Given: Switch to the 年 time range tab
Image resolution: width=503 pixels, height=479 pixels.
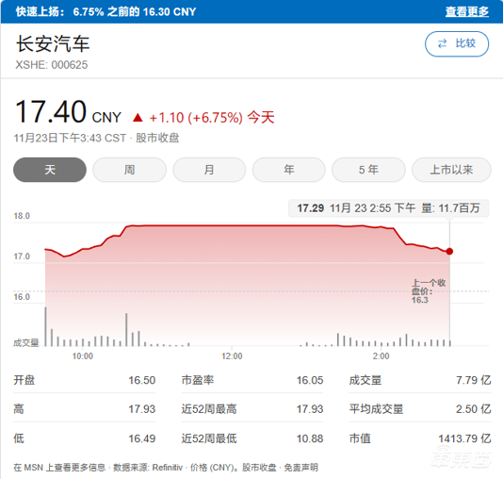Looking at the screenshot, I should click(x=289, y=170).
